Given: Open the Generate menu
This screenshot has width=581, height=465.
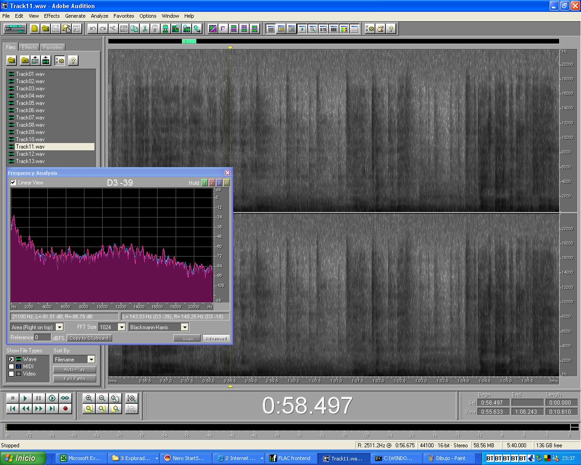Looking at the screenshot, I should [75, 16].
